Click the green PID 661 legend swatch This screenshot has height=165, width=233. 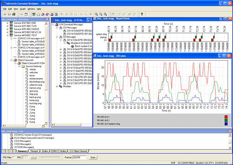pos(226,120)
